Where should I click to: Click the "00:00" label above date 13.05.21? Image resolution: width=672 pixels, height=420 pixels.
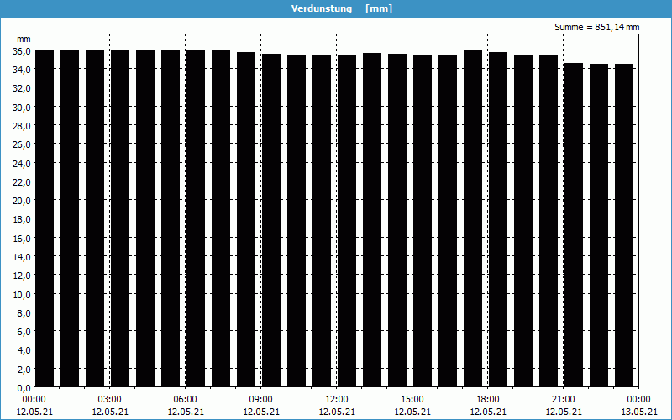(638, 400)
